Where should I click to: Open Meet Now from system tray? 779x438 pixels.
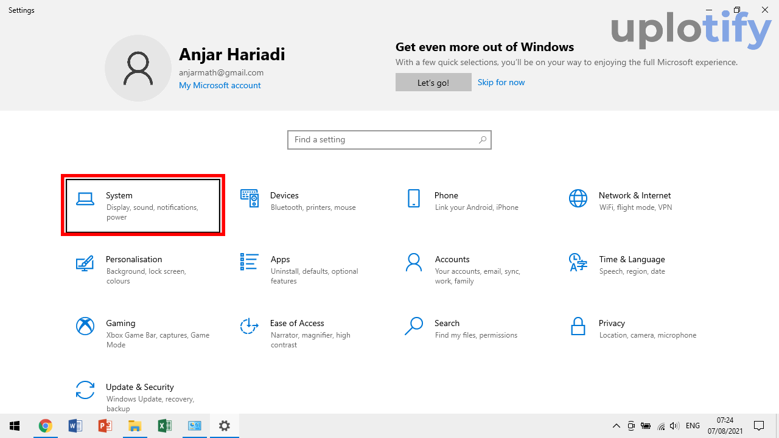click(x=631, y=426)
